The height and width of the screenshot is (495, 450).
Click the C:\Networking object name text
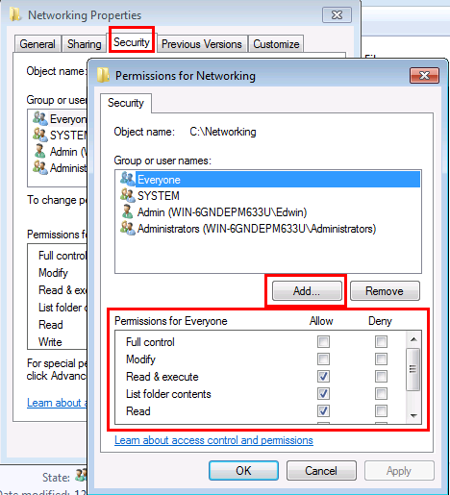pos(223,132)
